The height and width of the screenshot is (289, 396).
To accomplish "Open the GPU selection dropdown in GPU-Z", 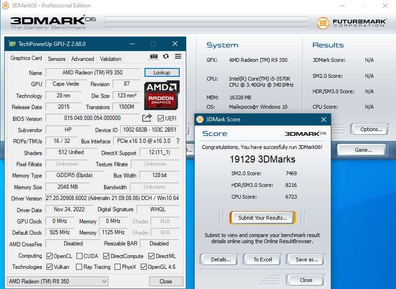I will point(58,281).
